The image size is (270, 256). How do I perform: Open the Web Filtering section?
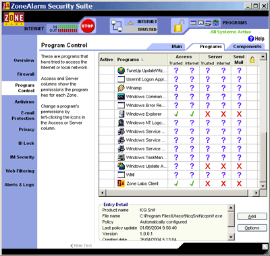(x=20, y=171)
